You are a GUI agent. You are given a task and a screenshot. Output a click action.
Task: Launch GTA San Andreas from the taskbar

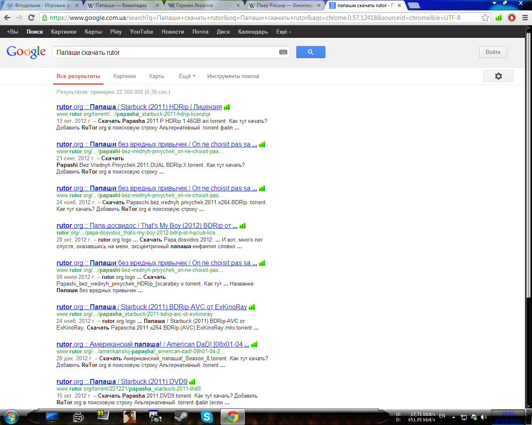[x=130, y=416]
